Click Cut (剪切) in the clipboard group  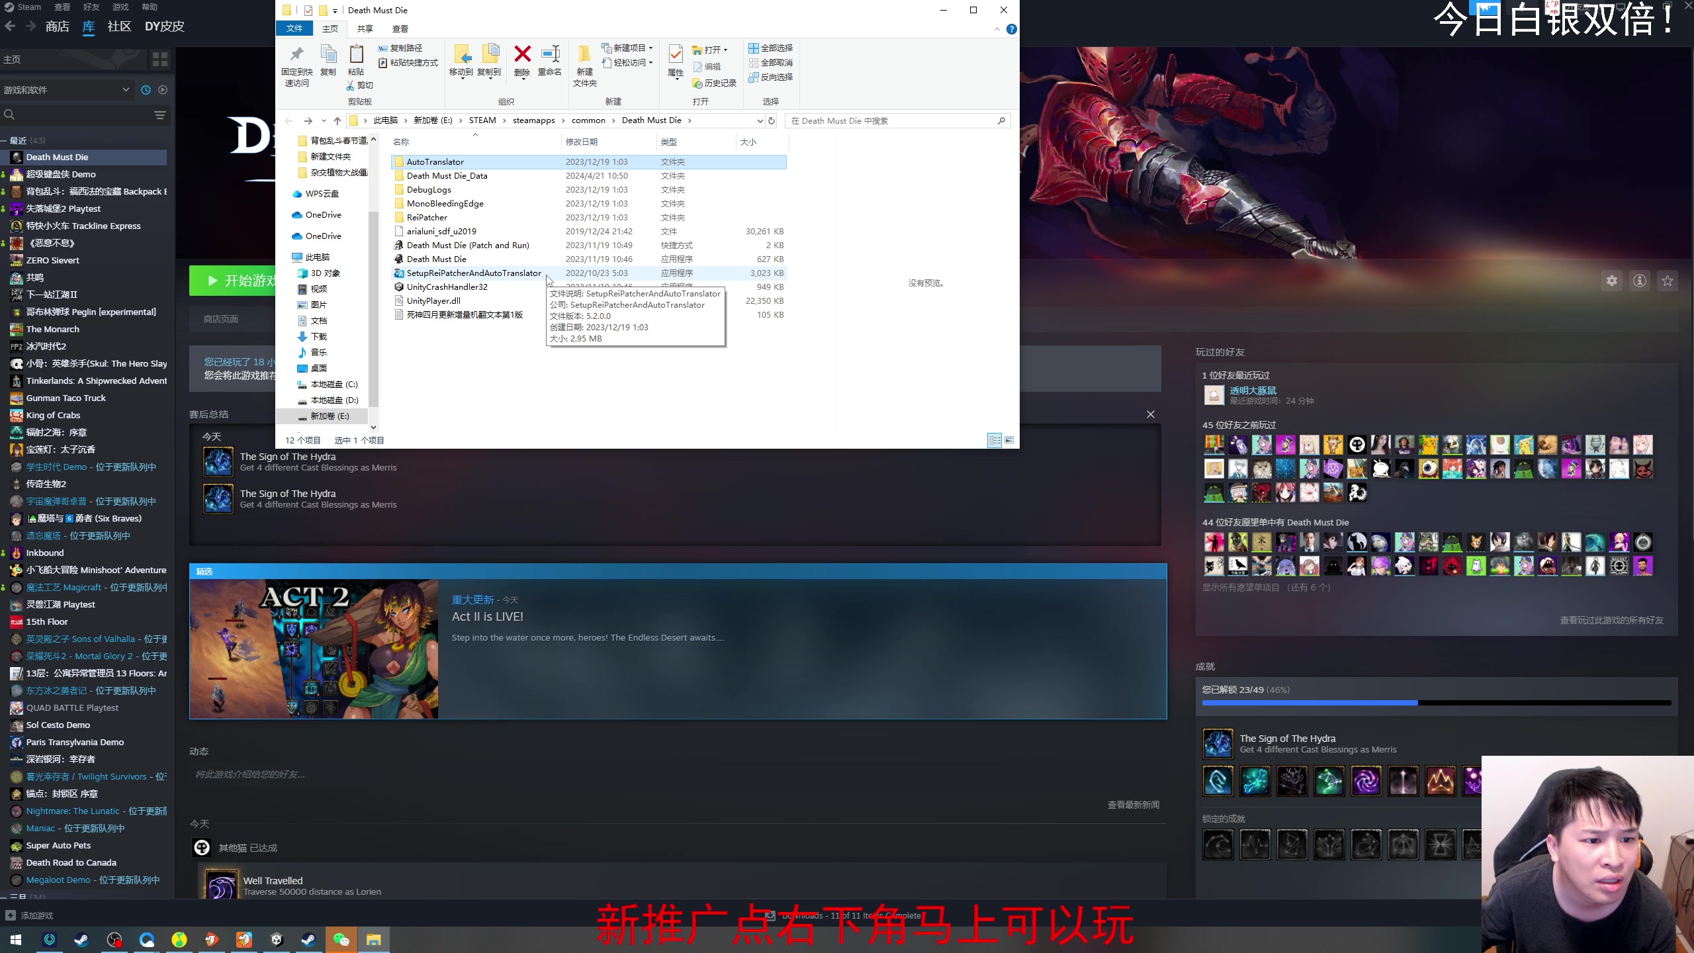coord(360,85)
